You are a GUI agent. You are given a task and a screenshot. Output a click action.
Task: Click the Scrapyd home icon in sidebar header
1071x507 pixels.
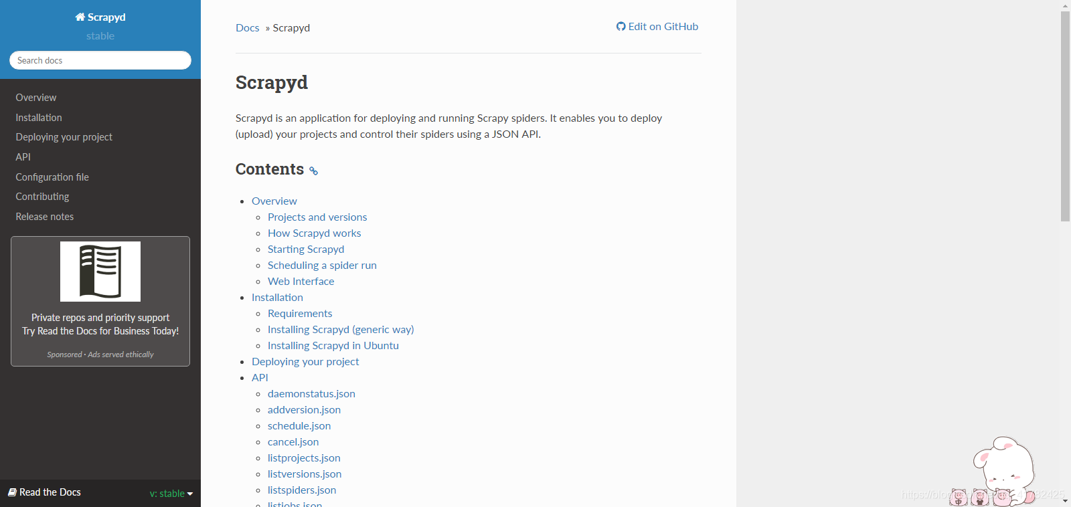point(80,17)
